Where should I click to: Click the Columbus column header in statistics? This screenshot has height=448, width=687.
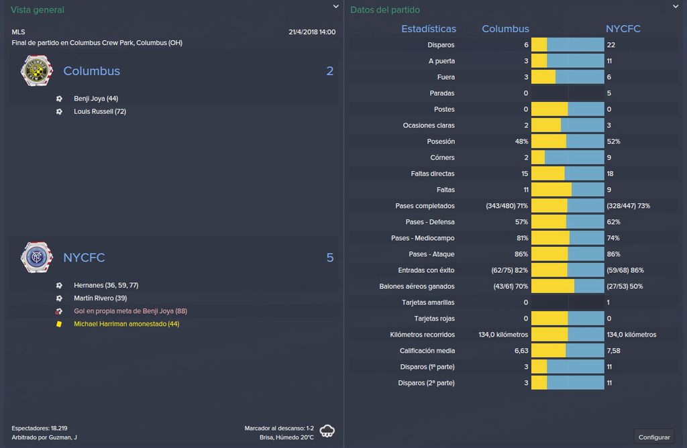pos(505,29)
